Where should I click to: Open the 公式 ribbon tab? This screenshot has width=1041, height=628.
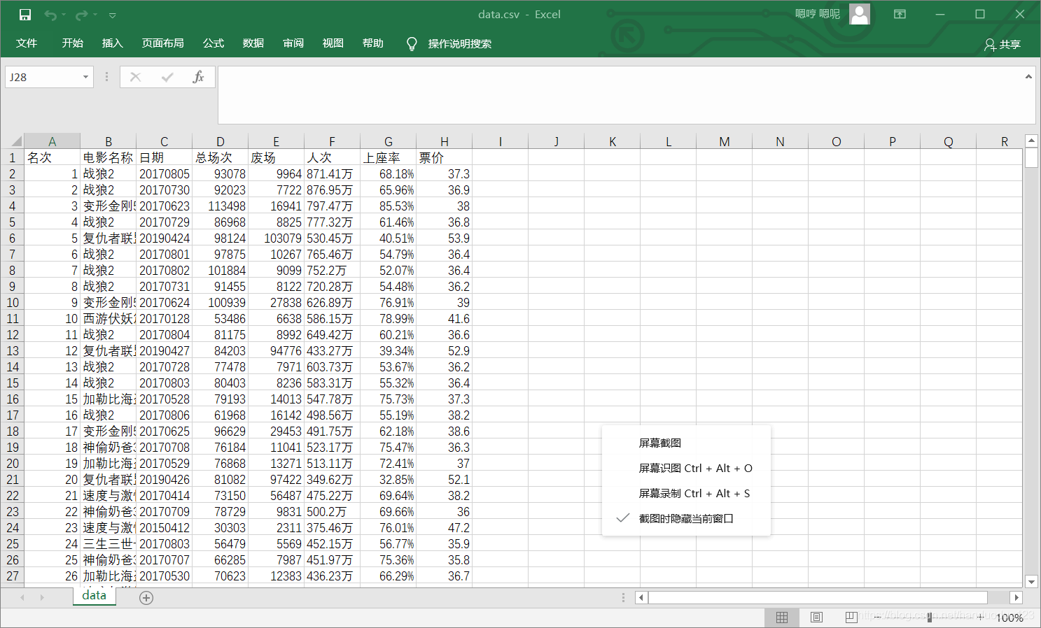coord(214,43)
